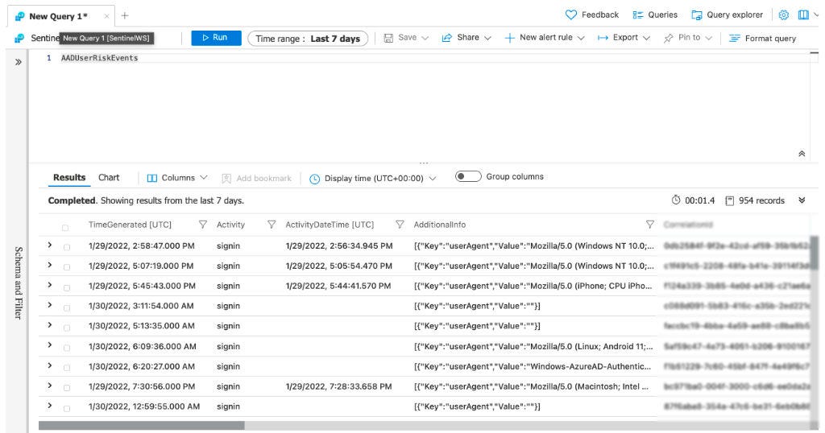Viewport: 825px width, 433px height.
Task: Open the Display time dropdown arrow
Action: click(x=433, y=178)
